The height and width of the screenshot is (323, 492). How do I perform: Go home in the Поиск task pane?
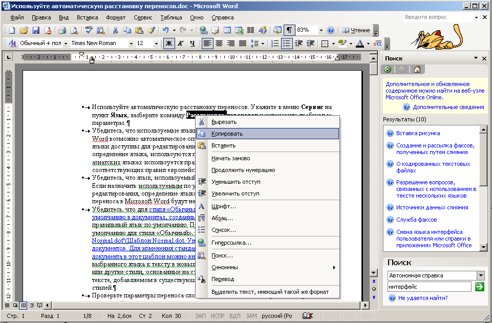tap(417, 69)
